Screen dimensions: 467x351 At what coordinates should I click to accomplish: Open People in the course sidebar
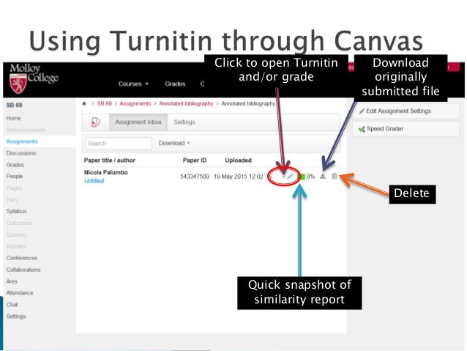15,177
